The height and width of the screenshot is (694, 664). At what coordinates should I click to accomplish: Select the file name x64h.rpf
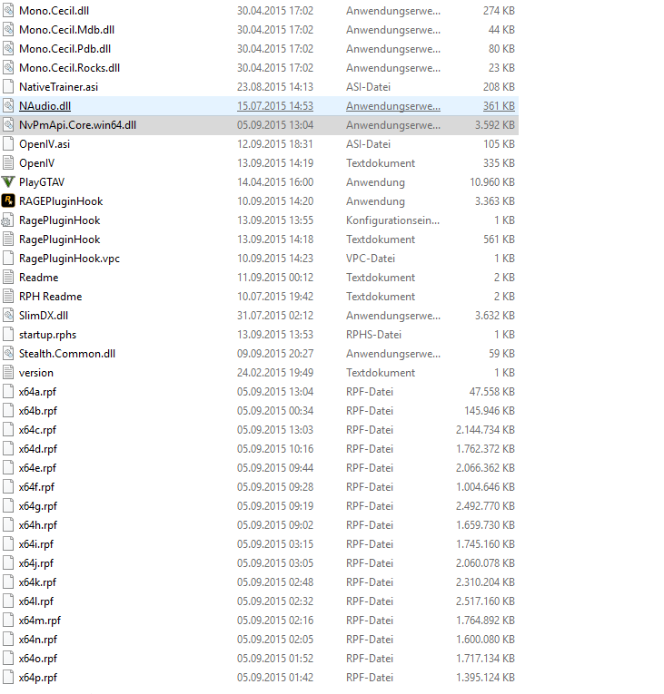click(38, 524)
